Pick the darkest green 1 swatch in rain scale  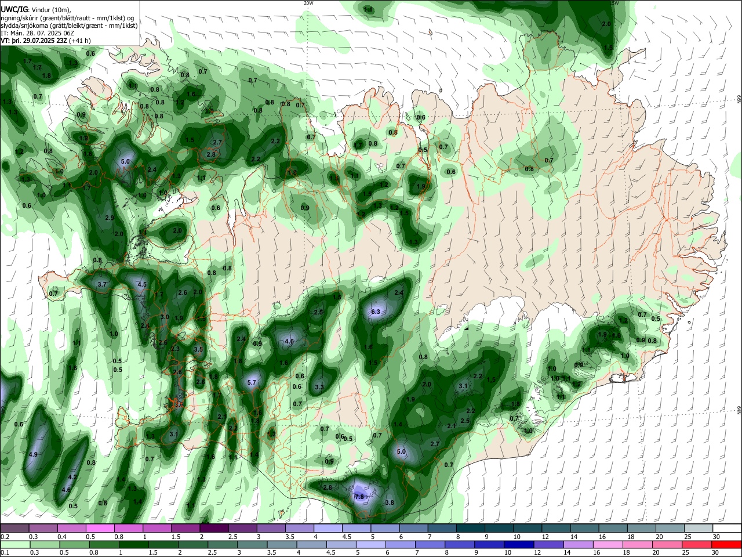pyautogui.click(x=133, y=544)
